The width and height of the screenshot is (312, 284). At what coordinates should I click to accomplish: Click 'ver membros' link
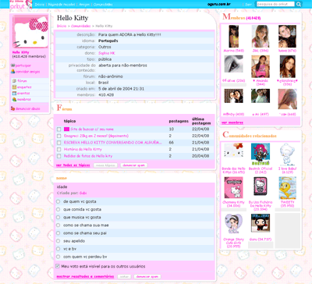pos(232,122)
